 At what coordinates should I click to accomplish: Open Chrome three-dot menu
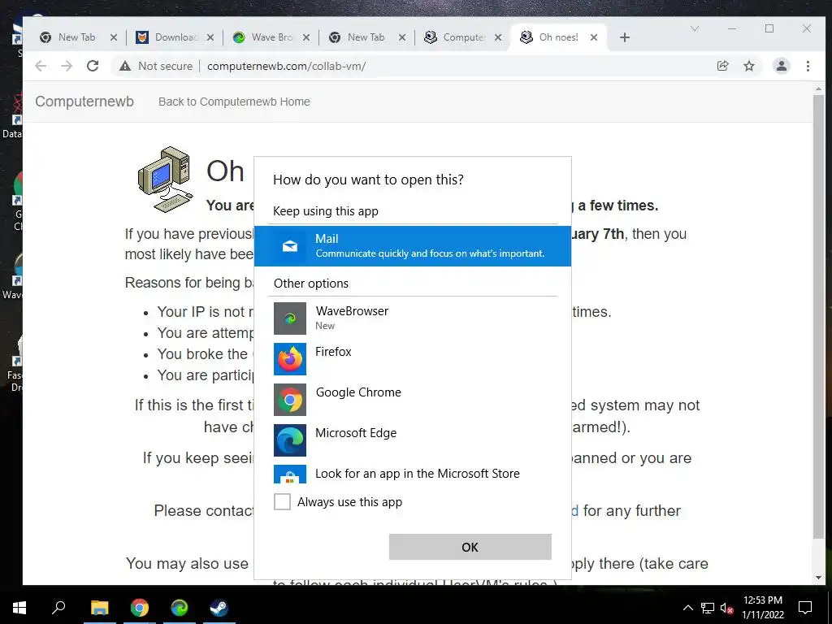click(x=808, y=66)
